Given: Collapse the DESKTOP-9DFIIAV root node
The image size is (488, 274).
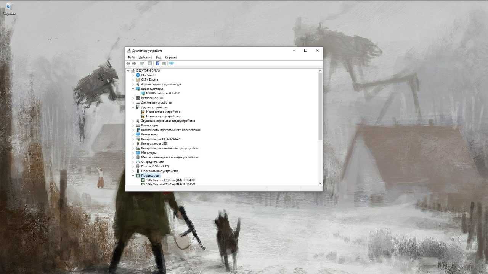Looking at the screenshot, I should coord(128,70).
